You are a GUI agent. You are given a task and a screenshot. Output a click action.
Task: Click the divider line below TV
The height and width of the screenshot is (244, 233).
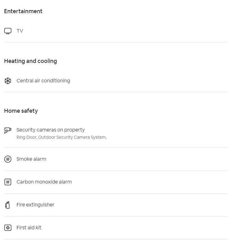click(x=116, y=43)
